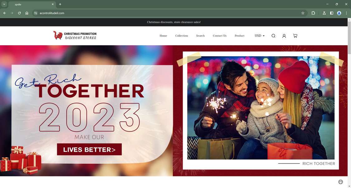351x188 pixels.
Task: Toggle the browser side panel
Action: (x=332, y=13)
